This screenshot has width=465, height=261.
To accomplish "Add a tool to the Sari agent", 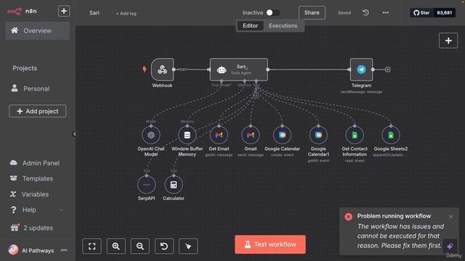I will coord(256,96).
